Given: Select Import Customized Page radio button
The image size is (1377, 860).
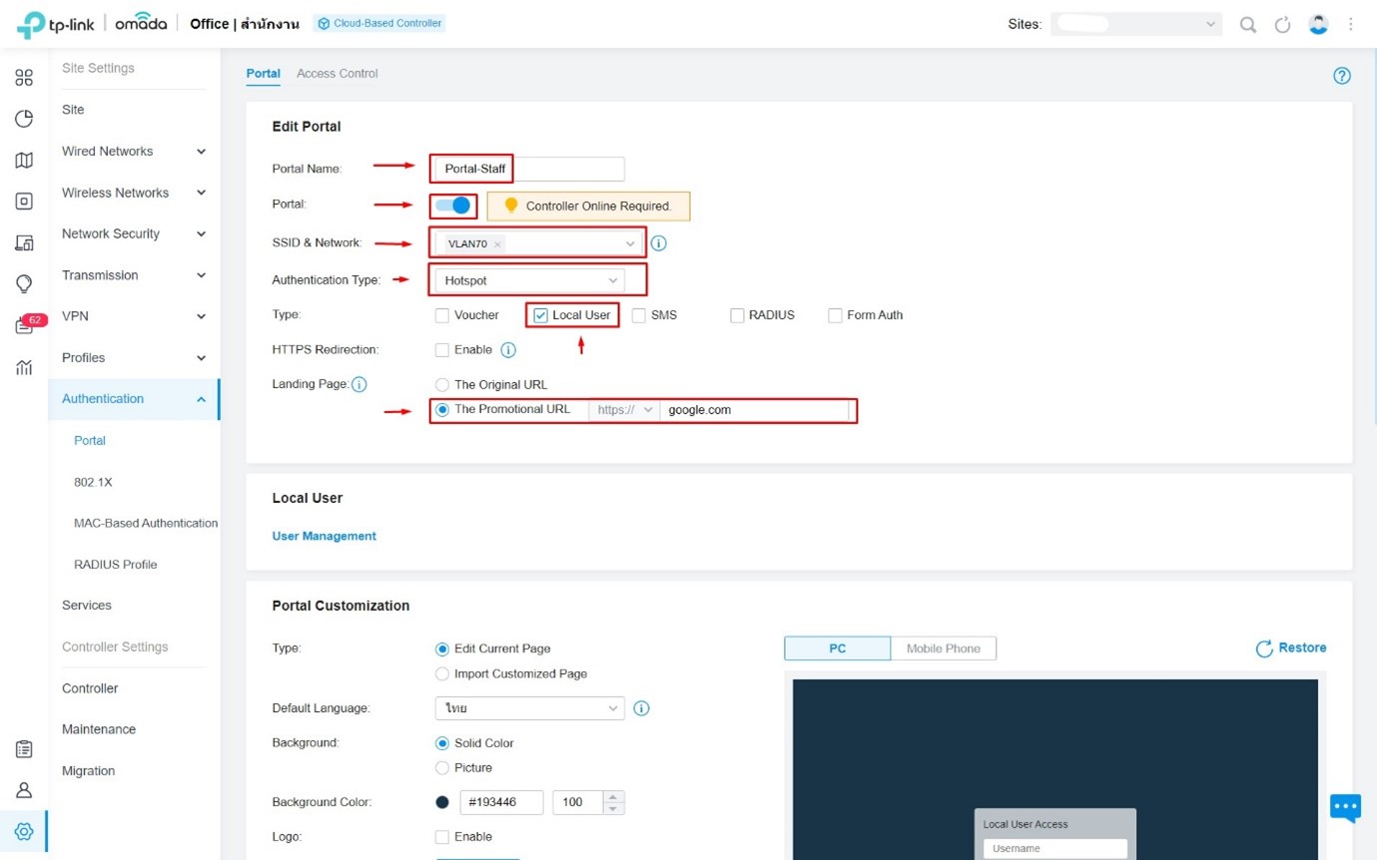Looking at the screenshot, I should click(x=442, y=673).
